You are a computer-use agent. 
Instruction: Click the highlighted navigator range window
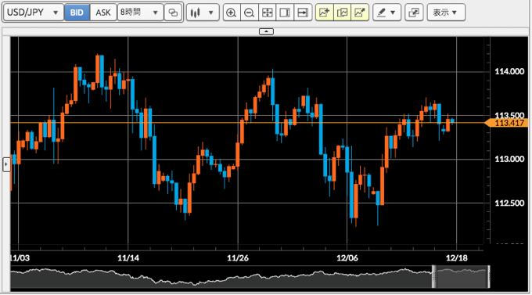click(x=462, y=277)
